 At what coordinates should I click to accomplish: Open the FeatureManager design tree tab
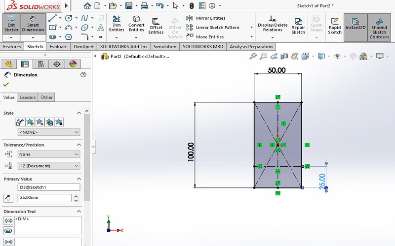[x=9, y=64]
